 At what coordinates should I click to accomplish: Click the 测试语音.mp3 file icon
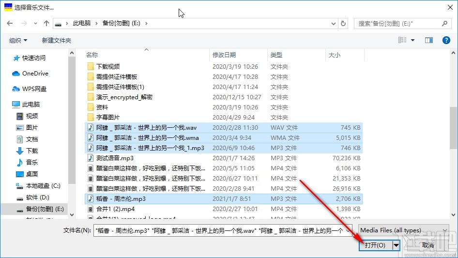coord(91,158)
